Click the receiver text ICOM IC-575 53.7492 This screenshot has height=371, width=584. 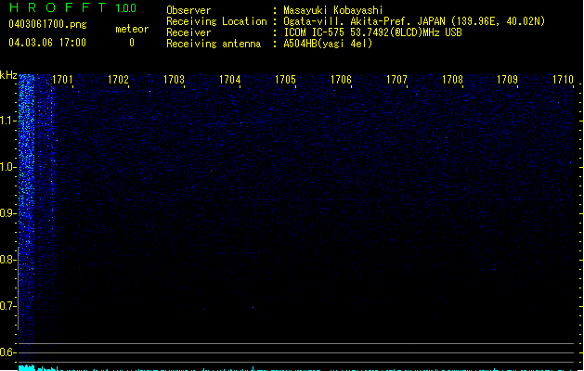pos(373,32)
